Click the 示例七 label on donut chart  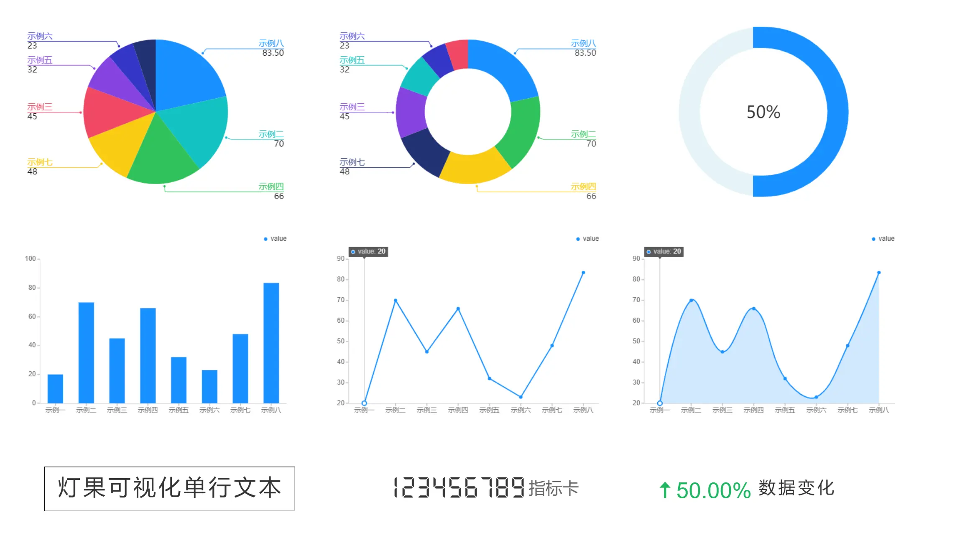(352, 162)
